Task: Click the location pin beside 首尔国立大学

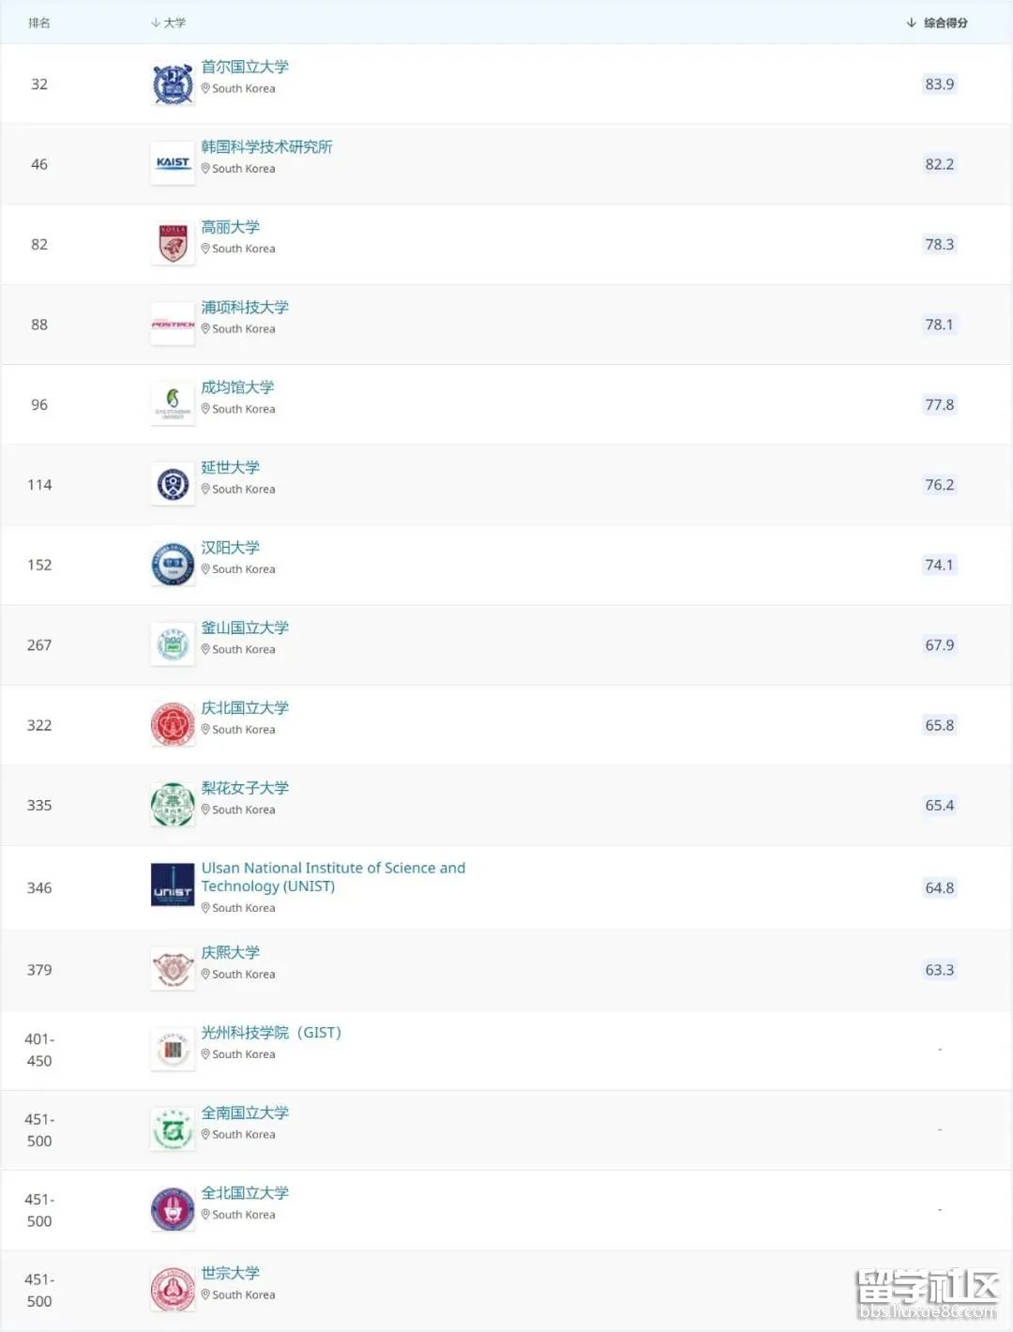Action: [204, 88]
